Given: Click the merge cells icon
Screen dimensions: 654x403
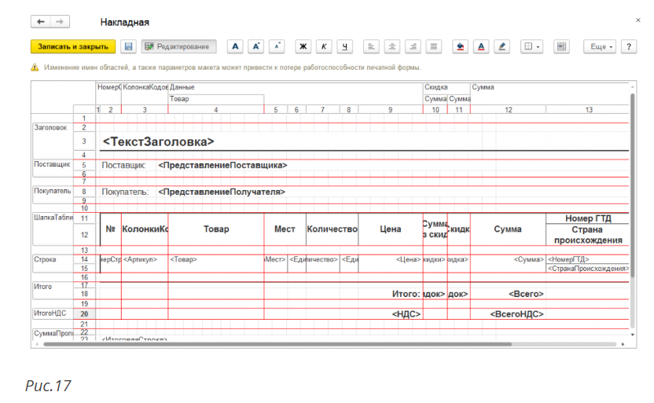Looking at the screenshot, I should coord(561,47).
